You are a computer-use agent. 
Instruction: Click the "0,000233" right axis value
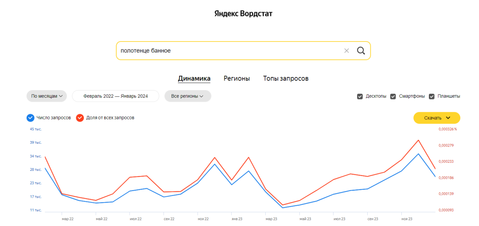pyautogui.click(x=446, y=161)
